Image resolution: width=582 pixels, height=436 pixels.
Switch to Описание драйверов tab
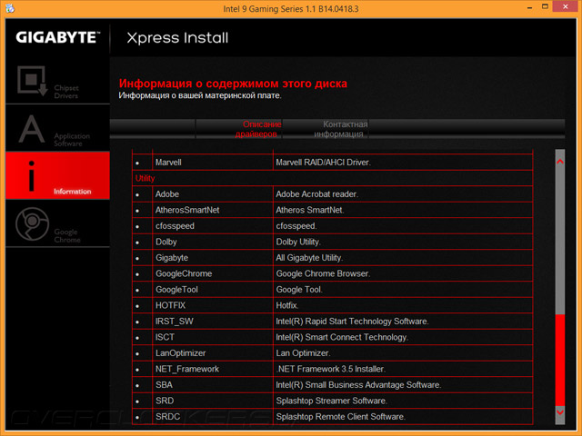[x=239, y=129]
